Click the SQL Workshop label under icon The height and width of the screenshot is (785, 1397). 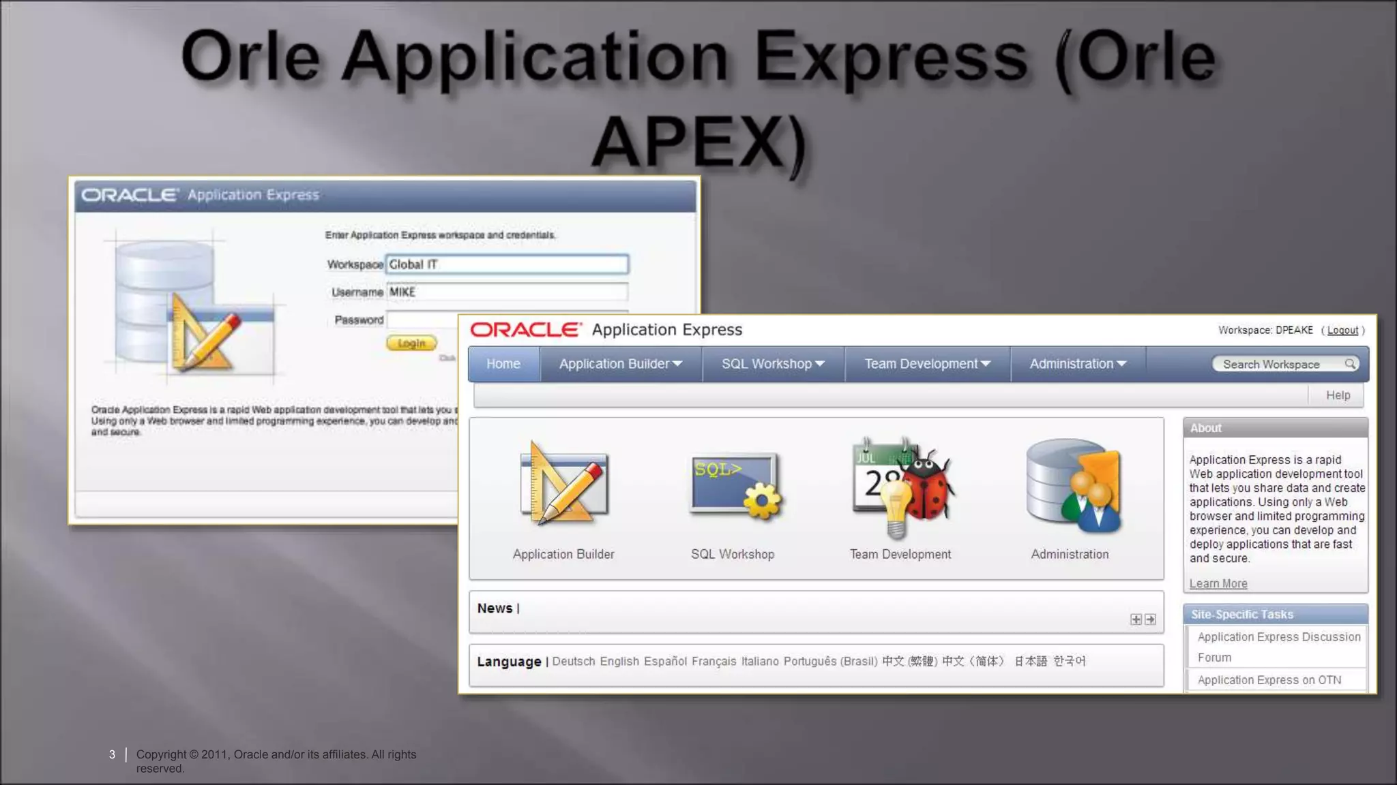(x=733, y=554)
